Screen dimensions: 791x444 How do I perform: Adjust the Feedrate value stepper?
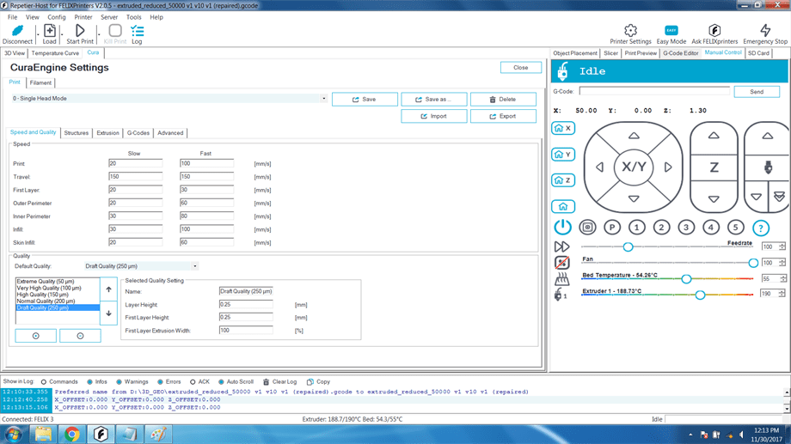coord(782,247)
